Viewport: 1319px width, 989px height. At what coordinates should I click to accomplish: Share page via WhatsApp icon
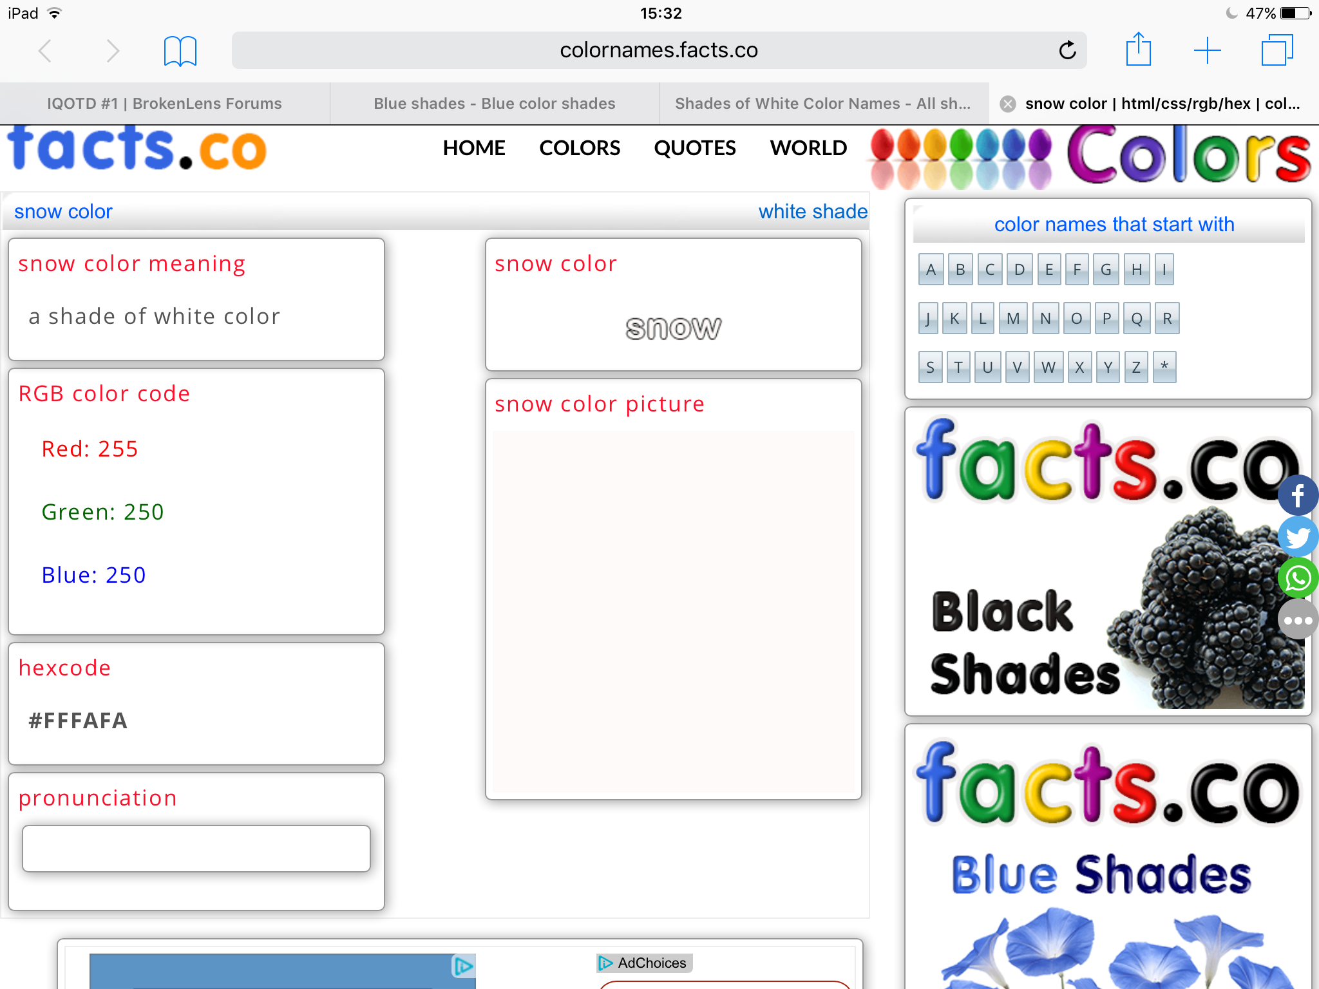click(1298, 578)
